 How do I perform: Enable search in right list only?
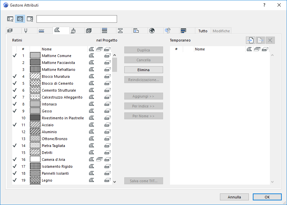click(30, 19)
